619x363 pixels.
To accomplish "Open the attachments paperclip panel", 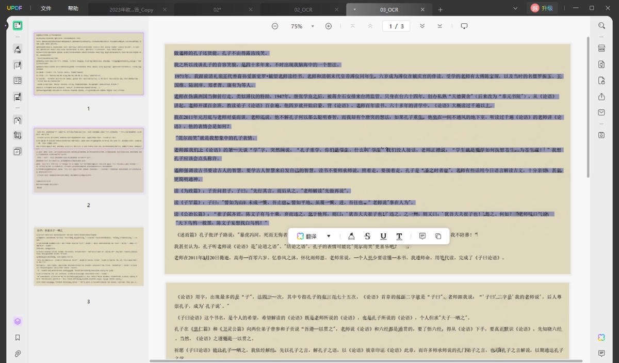I will [x=18, y=354].
